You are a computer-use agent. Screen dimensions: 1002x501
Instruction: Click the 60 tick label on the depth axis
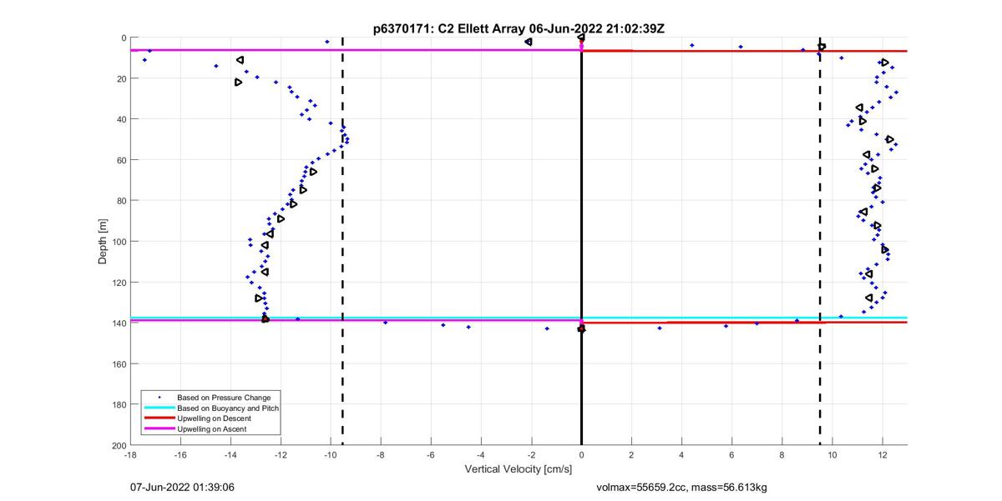coord(120,160)
